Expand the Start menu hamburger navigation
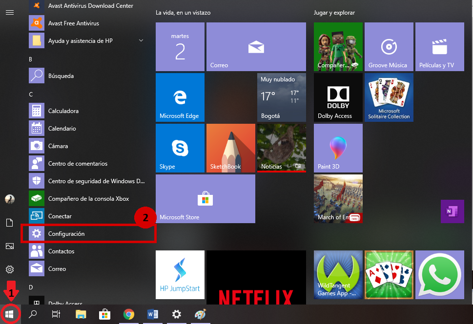The height and width of the screenshot is (324, 473). tap(10, 12)
